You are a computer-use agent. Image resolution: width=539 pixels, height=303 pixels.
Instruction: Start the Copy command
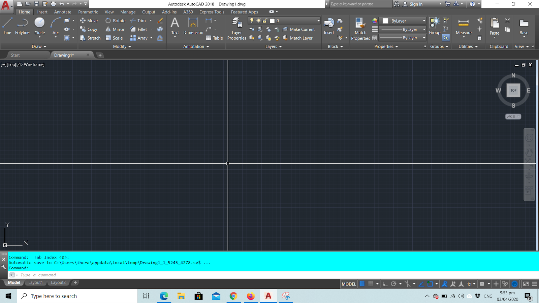coord(89,29)
